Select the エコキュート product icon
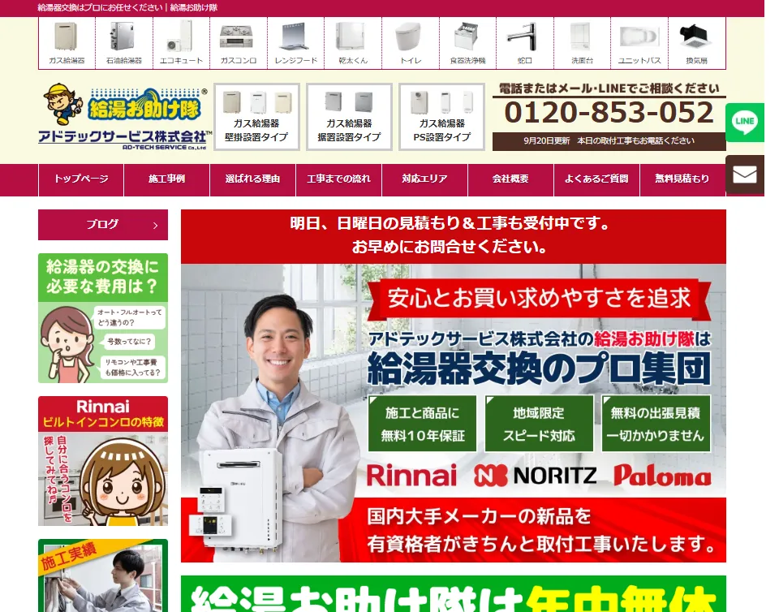Viewport: 779px width, 612px height. pos(181,44)
